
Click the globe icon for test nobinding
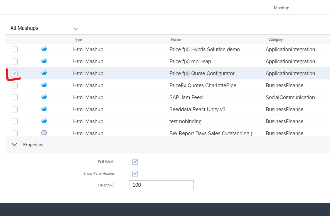44,121
